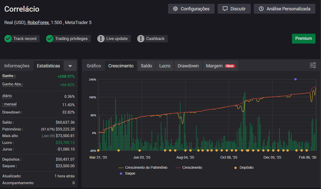Open chart settings sliders icon
Viewport: 321px width, 189px height.
[313, 65]
